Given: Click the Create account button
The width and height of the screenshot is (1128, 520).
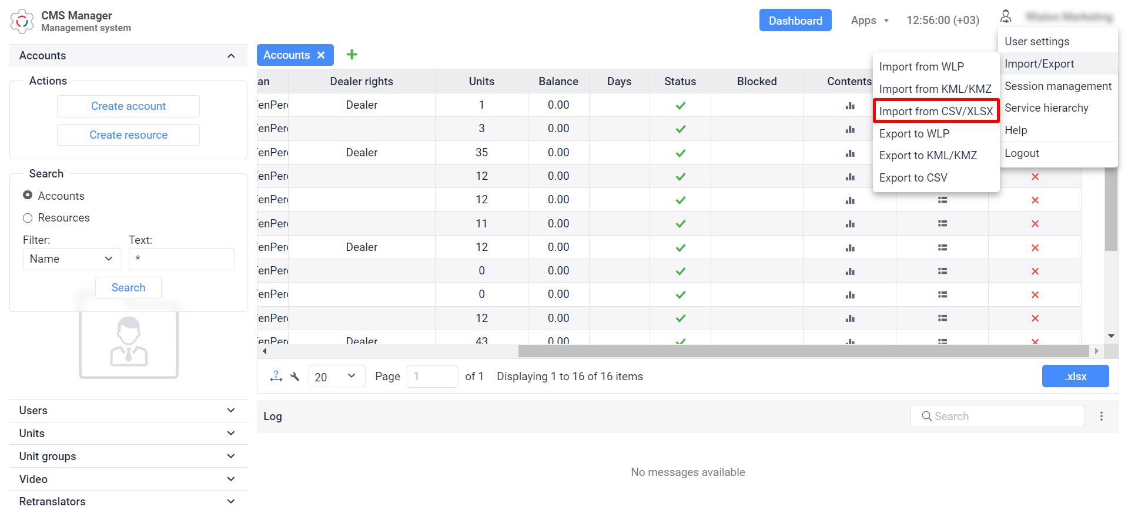Looking at the screenshot, I should (x=128, y=106).
